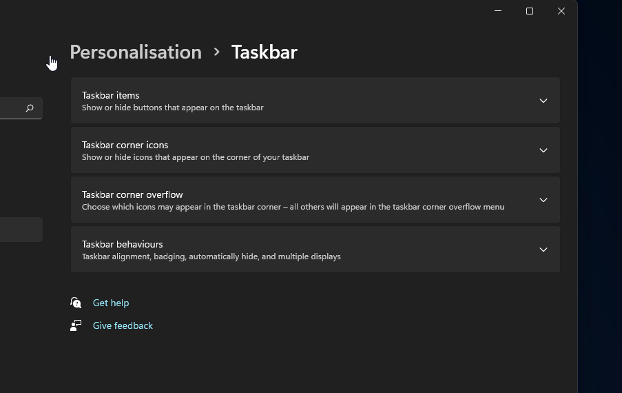Click the Taskbar corner overflow description text
The height and width of the screenshot is (393, 622).
click(x=293, y=207)
